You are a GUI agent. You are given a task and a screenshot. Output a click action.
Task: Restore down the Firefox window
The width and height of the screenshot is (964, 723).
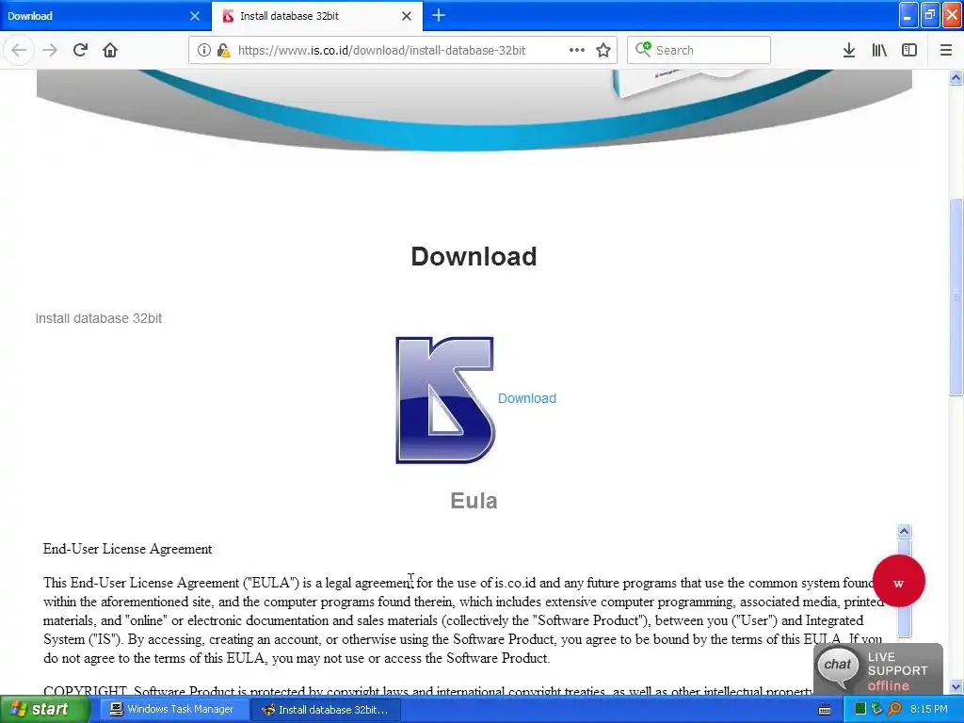pyautogui.click(x=929, y=15)
